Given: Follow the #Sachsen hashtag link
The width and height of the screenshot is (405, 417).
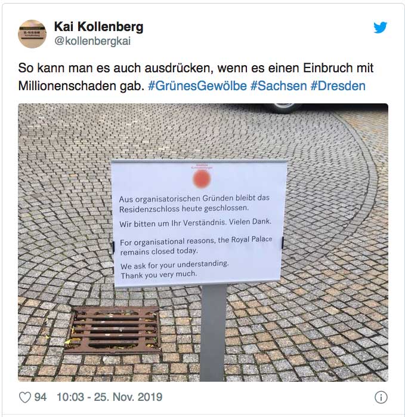Looking at the screenshot, I should 279,86.
